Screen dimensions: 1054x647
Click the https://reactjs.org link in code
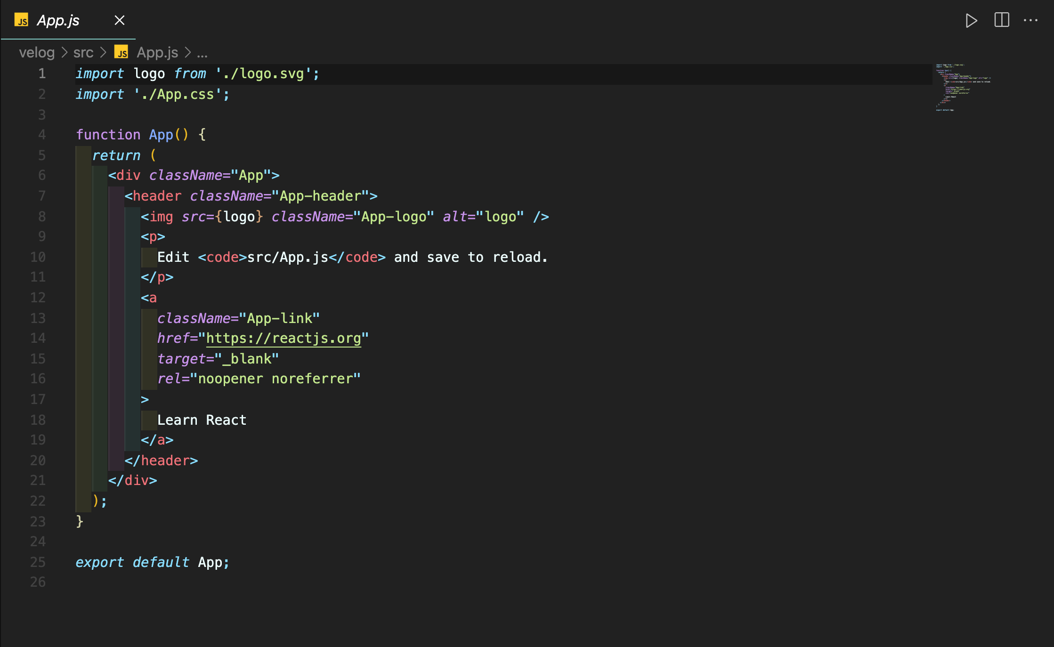(283, 338)
